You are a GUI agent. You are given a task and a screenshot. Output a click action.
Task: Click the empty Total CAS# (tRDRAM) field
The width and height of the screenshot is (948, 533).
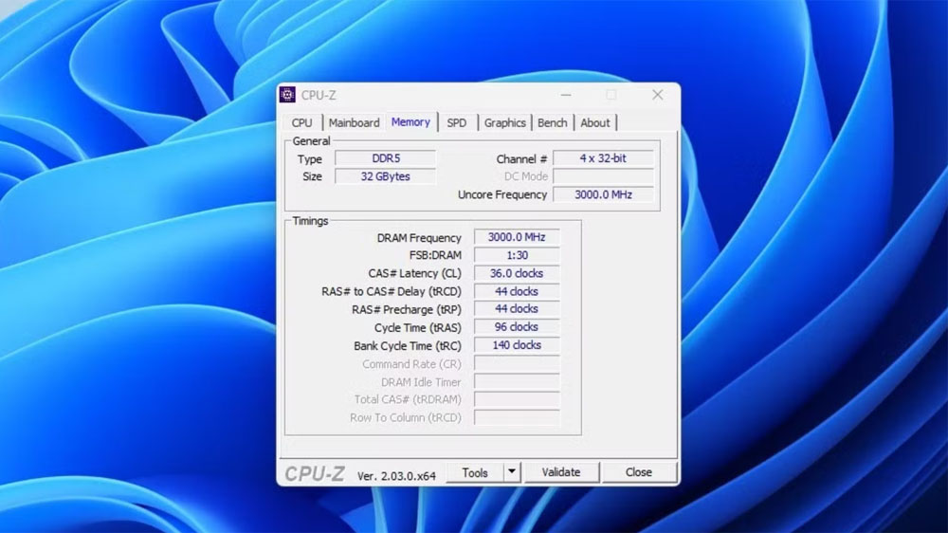click(x=517, y=400)
